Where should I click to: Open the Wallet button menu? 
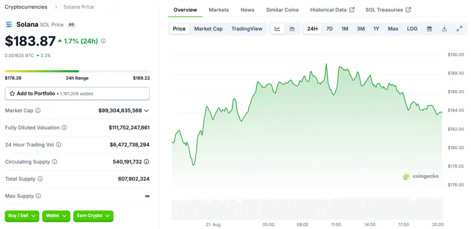[56, 216]
